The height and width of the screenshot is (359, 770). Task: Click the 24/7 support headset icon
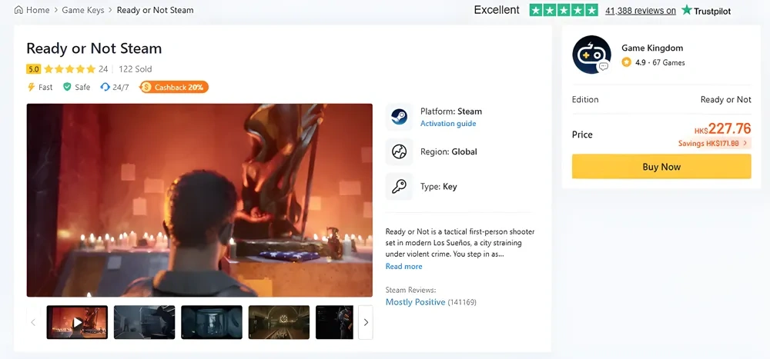(105, 88)
